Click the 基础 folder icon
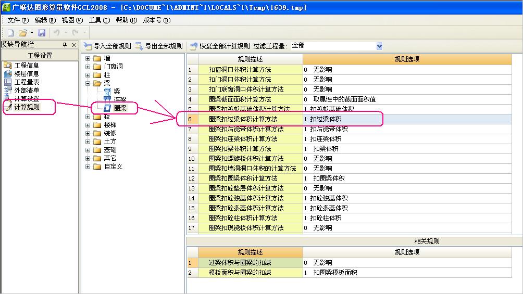 (x=97, y=150)
